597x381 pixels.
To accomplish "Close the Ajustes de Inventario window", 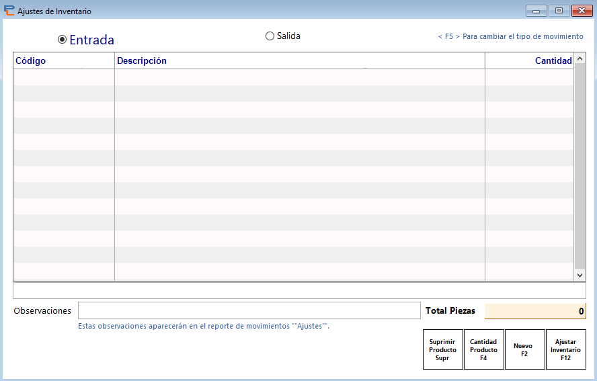I will [x=582, y=11].
